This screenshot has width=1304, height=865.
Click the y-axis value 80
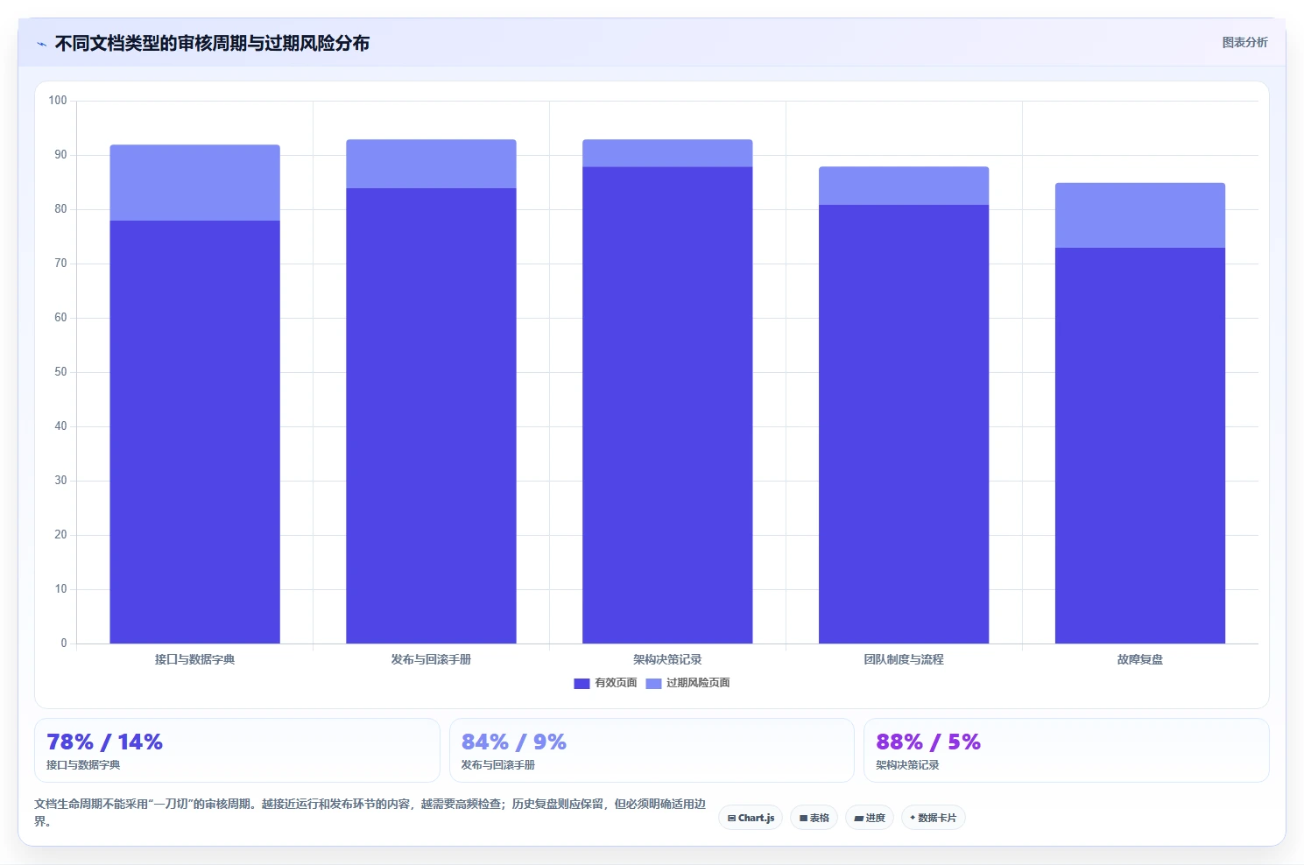pyautogui.click(x=60, y=209)
